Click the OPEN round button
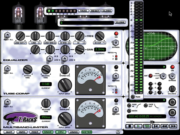Screen dimensions: 180x135 (x=172, y=112)
